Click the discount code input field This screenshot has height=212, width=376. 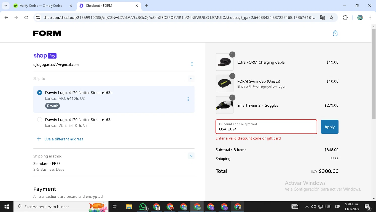(x=266, y=127)
